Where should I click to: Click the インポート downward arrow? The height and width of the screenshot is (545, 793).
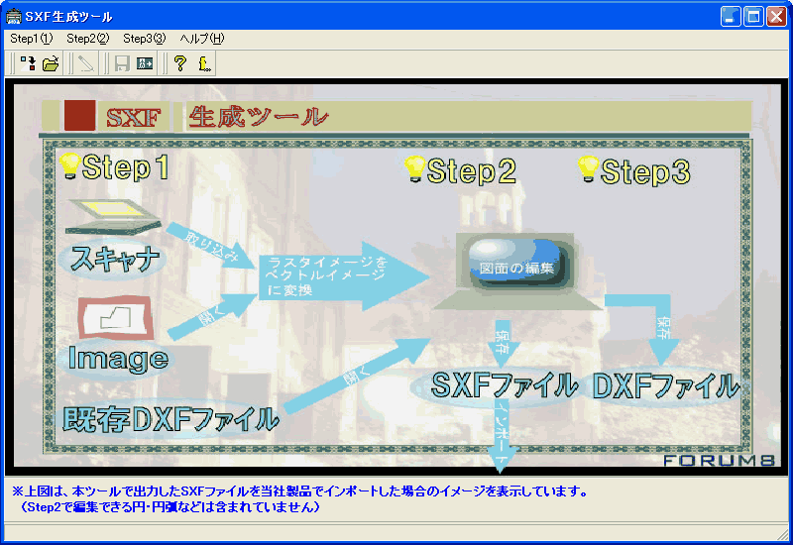501,436
